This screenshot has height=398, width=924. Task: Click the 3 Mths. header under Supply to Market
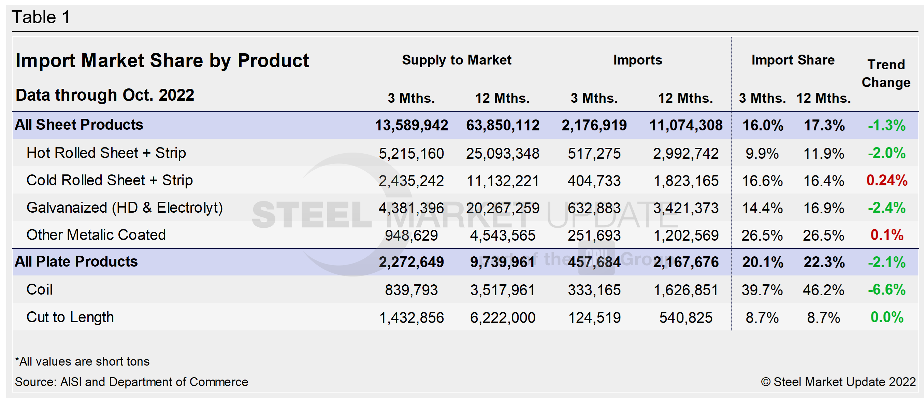click(x=412, y=98)
